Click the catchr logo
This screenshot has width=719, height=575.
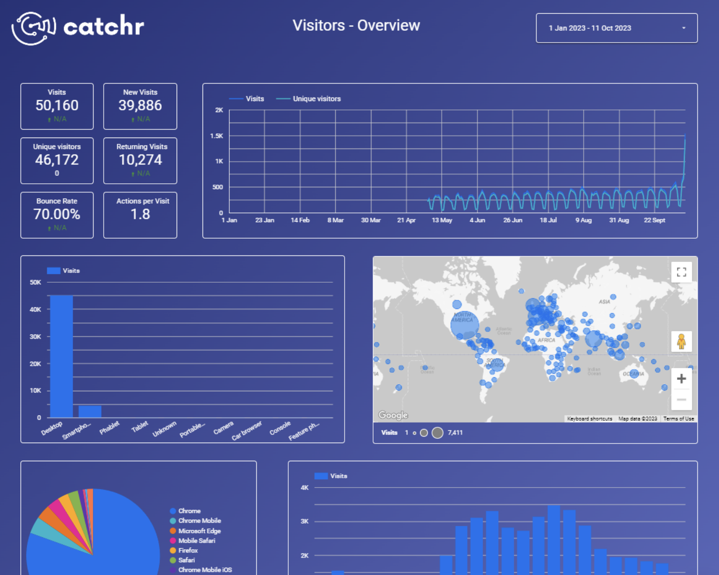tap(77, 27)
